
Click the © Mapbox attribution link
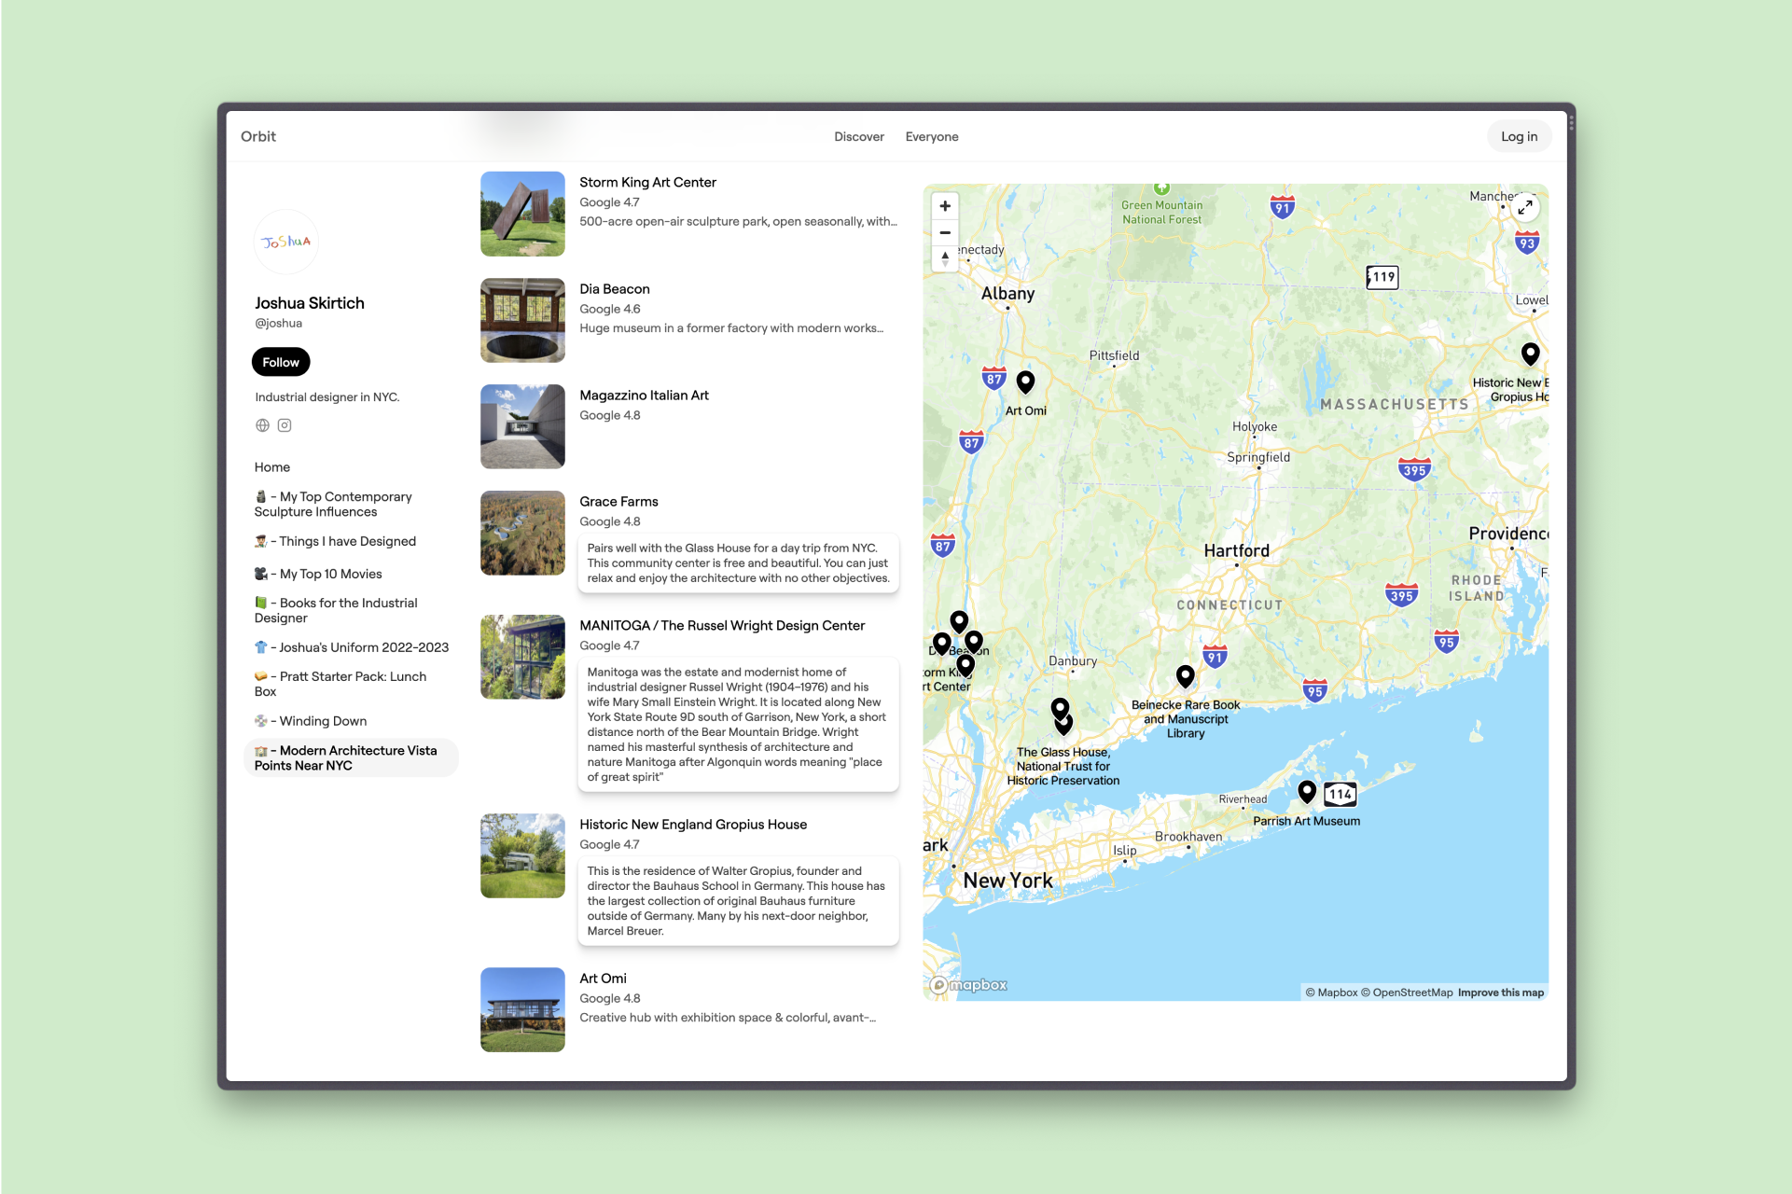pos(1331,993)
